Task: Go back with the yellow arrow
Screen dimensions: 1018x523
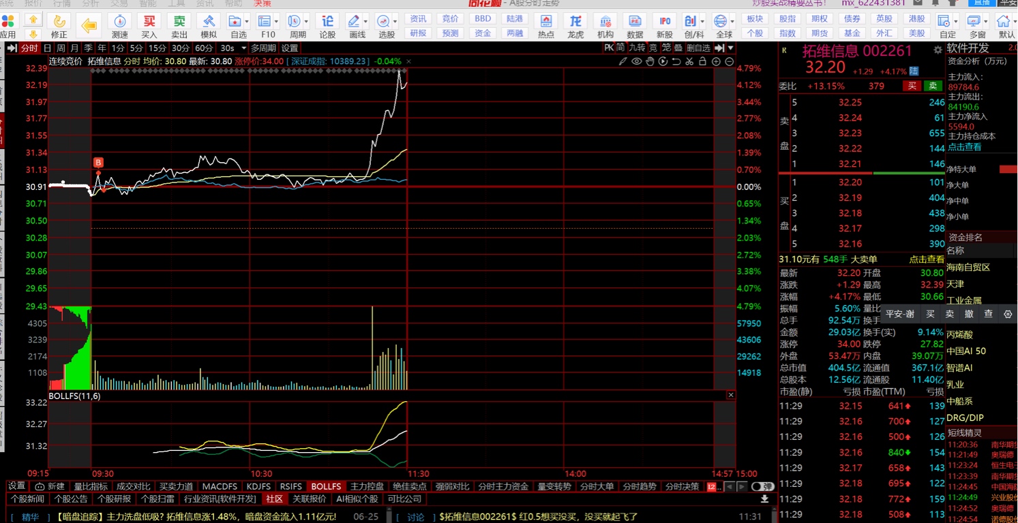Action: click(89, 26)
